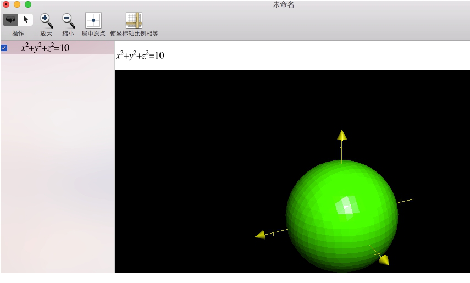Click the white highlight on the sphere
This screenshot has width=470, height=283.
(x=347, y=206)
